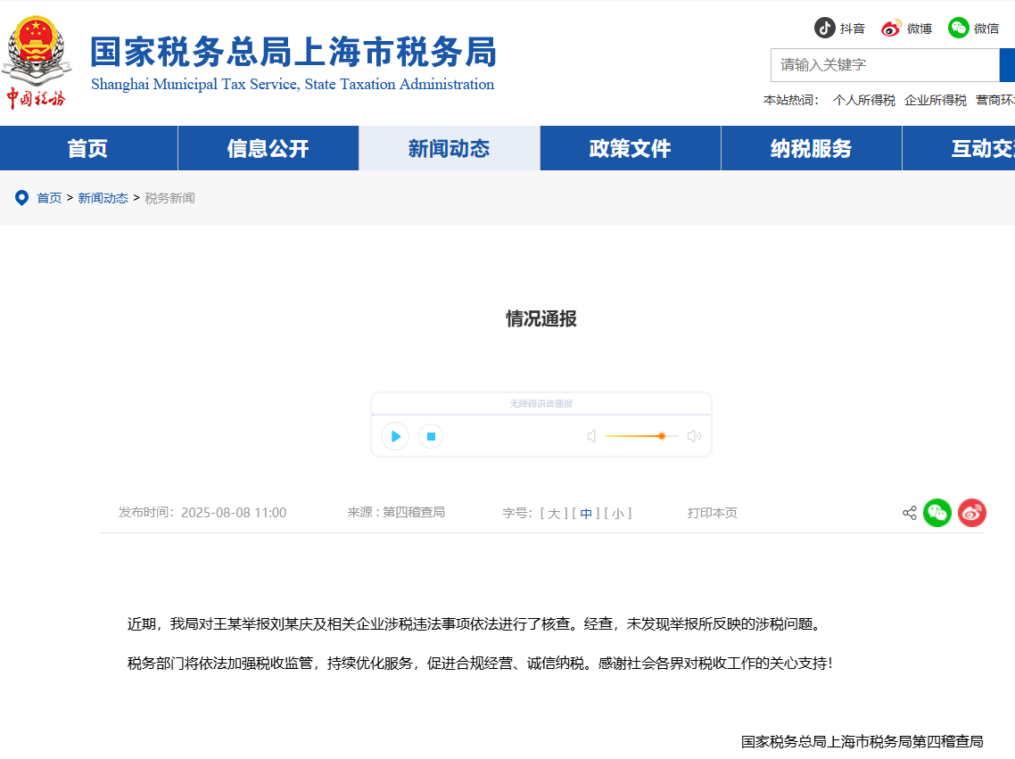Open the Weibo icon in header
This screenshot has height=759, width=1015.
(x=892, y=28)
